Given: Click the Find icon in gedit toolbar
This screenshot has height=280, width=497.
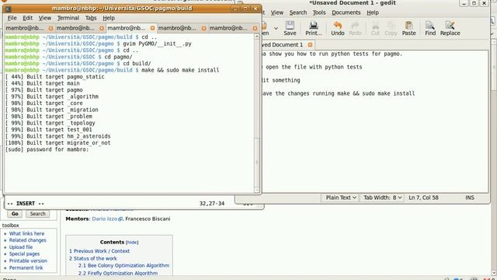Looking at the screenshot, I should (430, 28).
